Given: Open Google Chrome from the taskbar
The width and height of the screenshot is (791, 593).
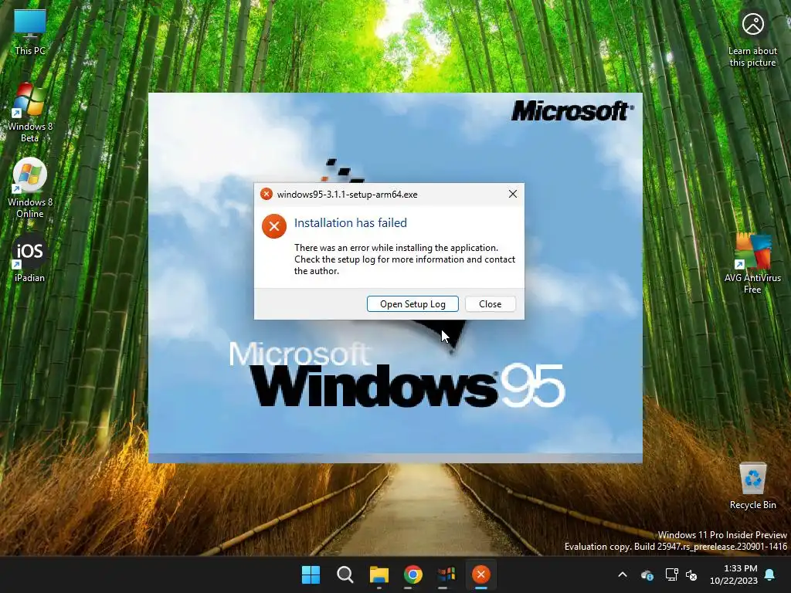Looking at the screenshot, I should point(412,574).
